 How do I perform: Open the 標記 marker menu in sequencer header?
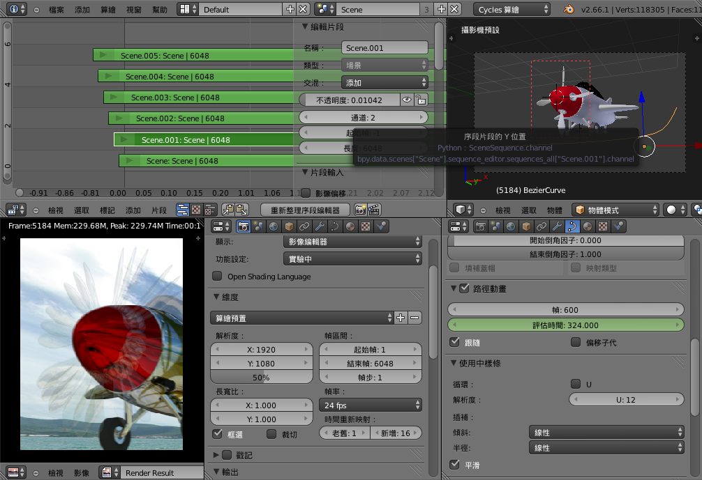click(107, 210)
